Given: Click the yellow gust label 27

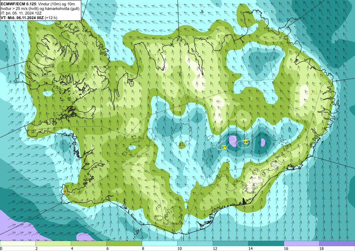Looking at the screenshot, I should [x=224, y=147].
